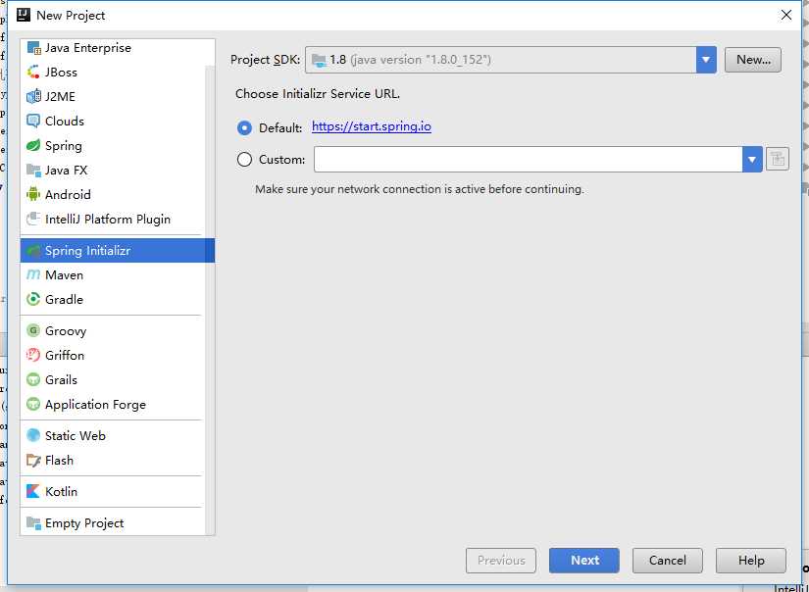809x592 pixels.
Task: Click the Spring leaf icon
Action: [x=33, y=145]
